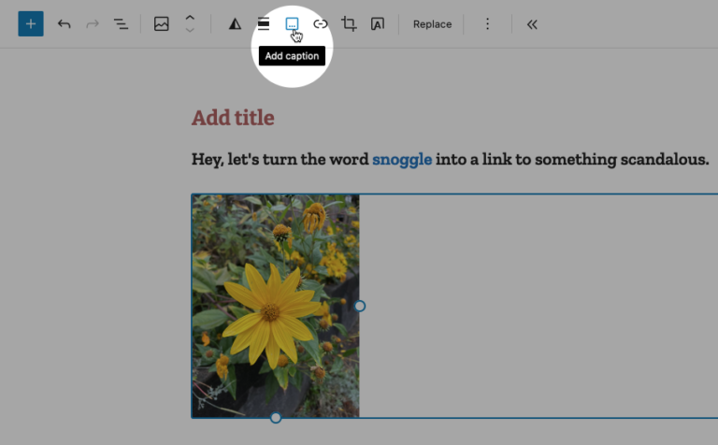Click the right-edge image resize handle

[360, 306]
